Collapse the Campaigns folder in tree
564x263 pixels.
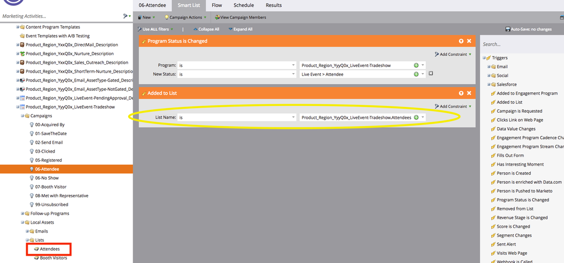(x=18, y=115)
